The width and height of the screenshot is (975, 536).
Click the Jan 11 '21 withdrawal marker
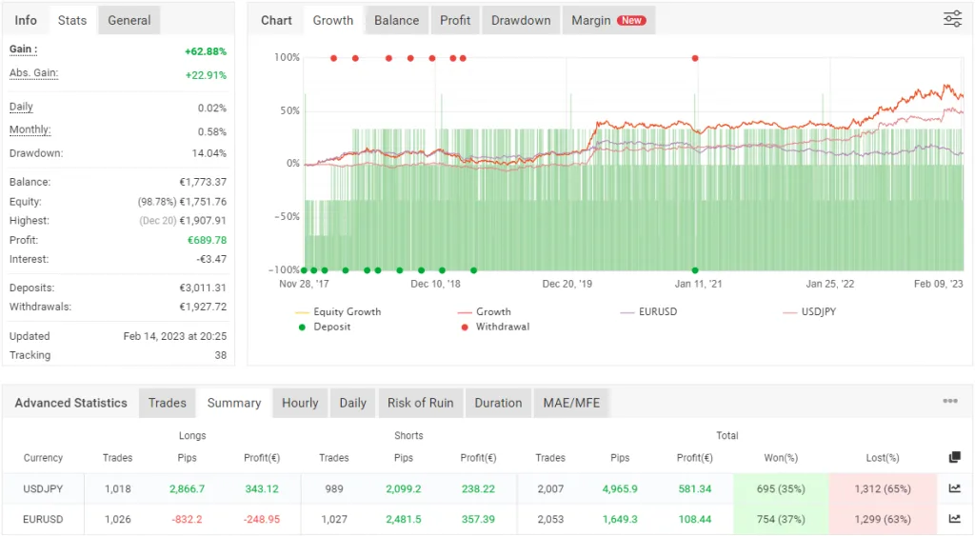click(x=695, y=58)
